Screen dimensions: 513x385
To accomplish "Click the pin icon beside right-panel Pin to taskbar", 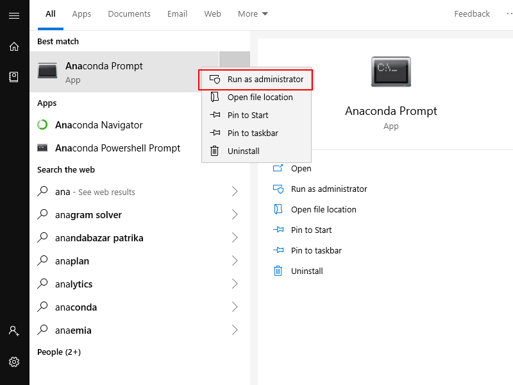I will [278, 250].
